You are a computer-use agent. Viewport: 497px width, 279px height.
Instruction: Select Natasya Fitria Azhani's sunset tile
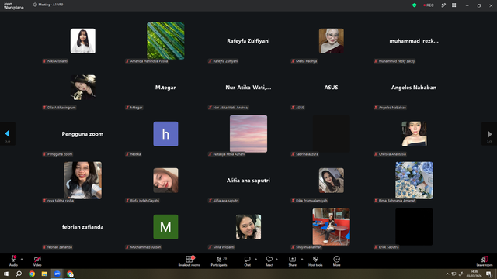pos(248,134)
